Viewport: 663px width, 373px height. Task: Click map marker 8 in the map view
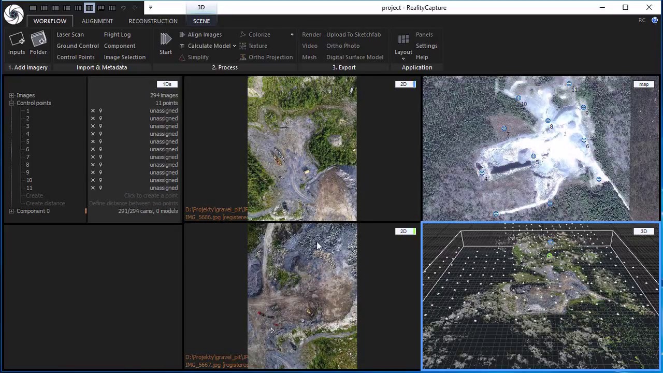(x=548, y=121)
